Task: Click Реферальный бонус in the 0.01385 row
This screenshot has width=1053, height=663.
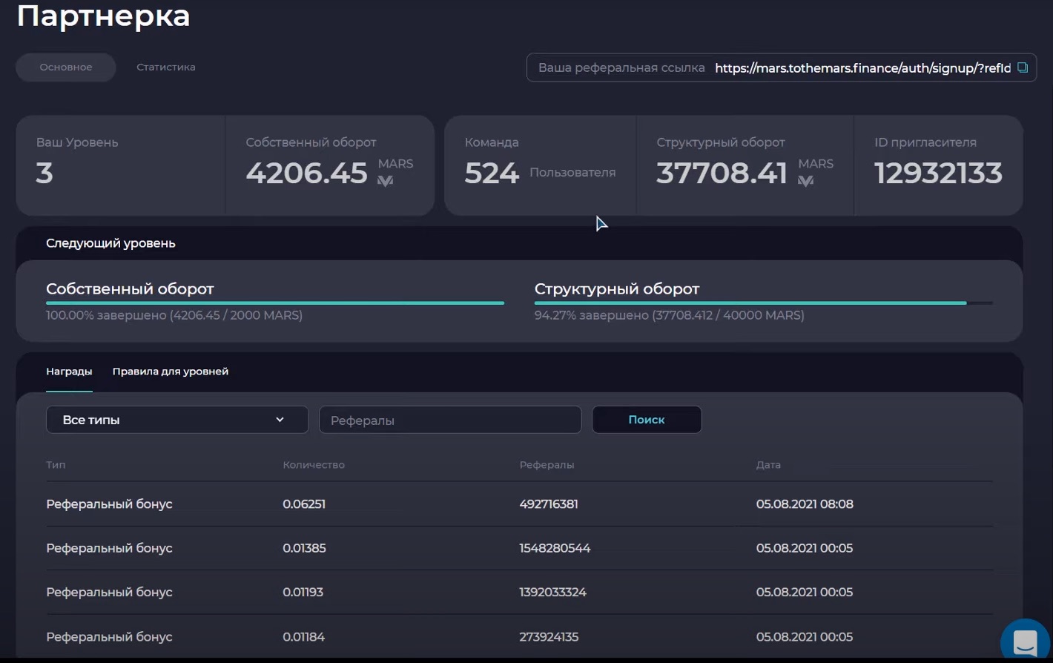Action: click(109, 548)
